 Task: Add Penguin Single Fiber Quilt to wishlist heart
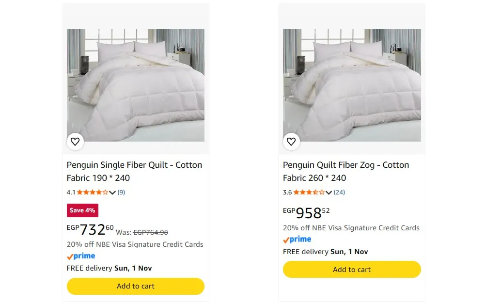point(75,142)
